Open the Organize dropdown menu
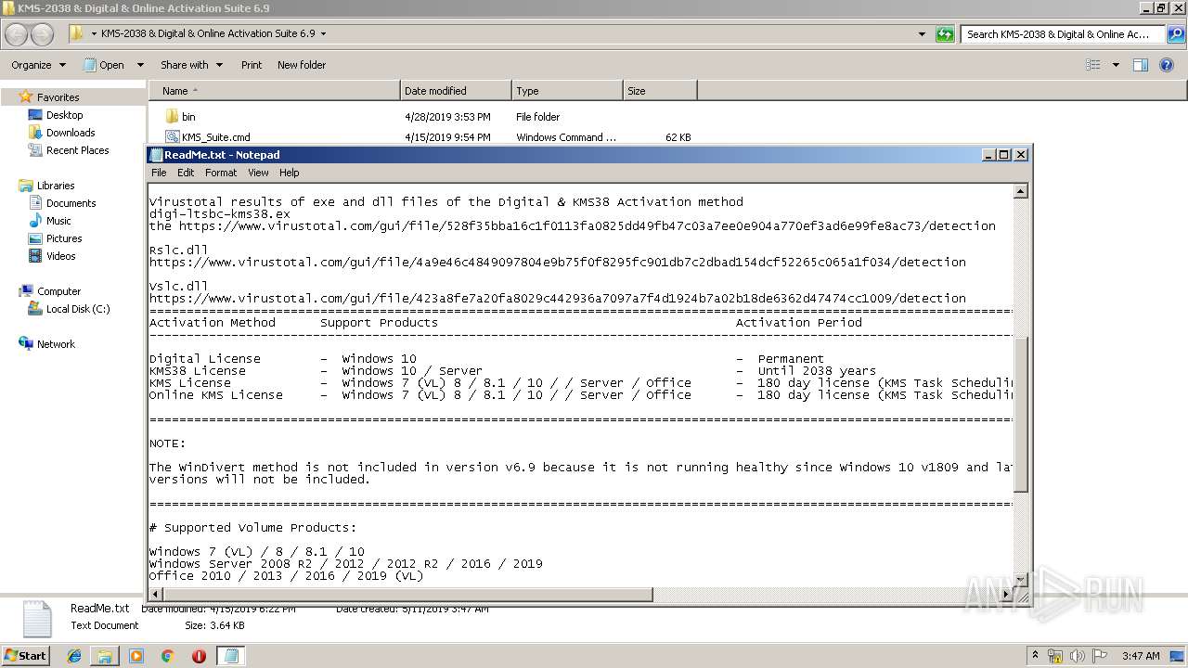Image resolution: width=1188 pixels, height=668 pixels. (38, 65)
